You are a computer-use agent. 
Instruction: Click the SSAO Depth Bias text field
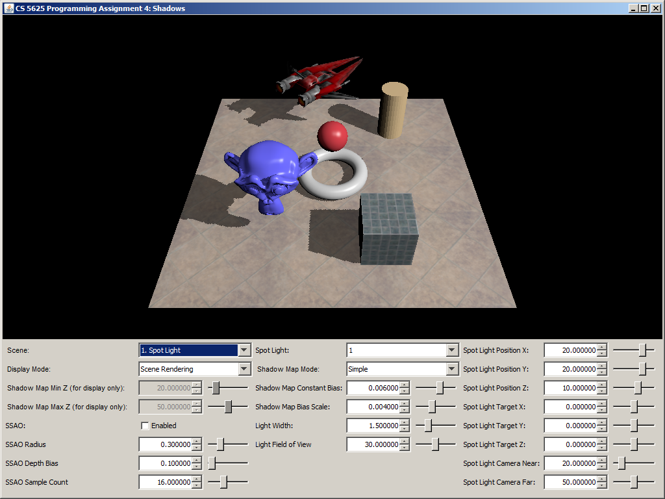click(x=165, y=463)
